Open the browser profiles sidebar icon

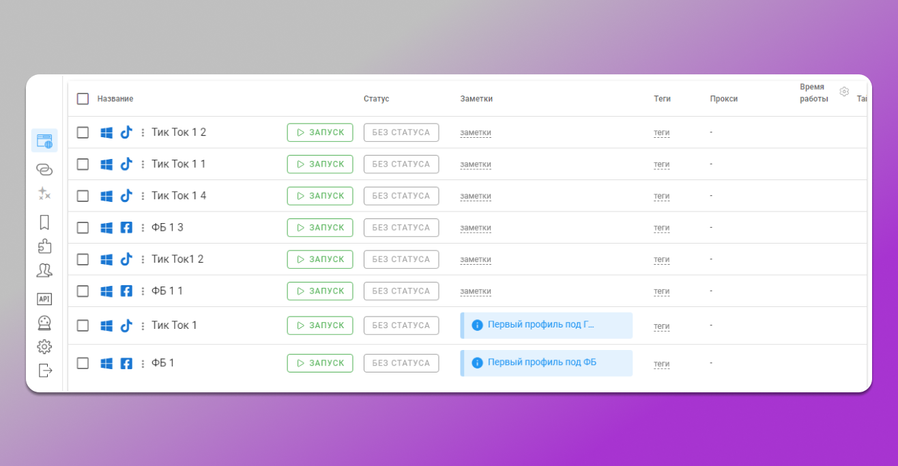coord(44,141)
